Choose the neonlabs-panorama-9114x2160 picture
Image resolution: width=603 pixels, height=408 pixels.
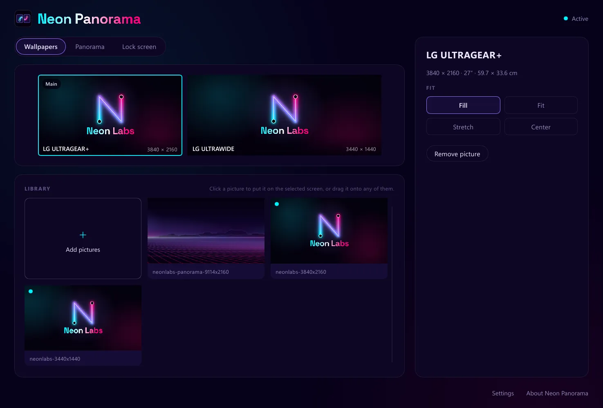206,238
